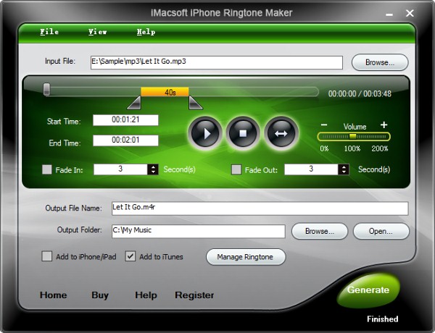Click the Buy link
435x333 pixels.
[100, 295]
